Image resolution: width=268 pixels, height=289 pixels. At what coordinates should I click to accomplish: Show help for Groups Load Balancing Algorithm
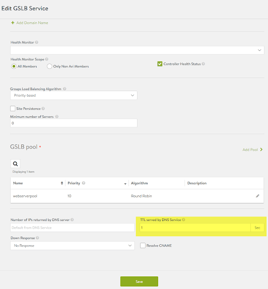64,89
